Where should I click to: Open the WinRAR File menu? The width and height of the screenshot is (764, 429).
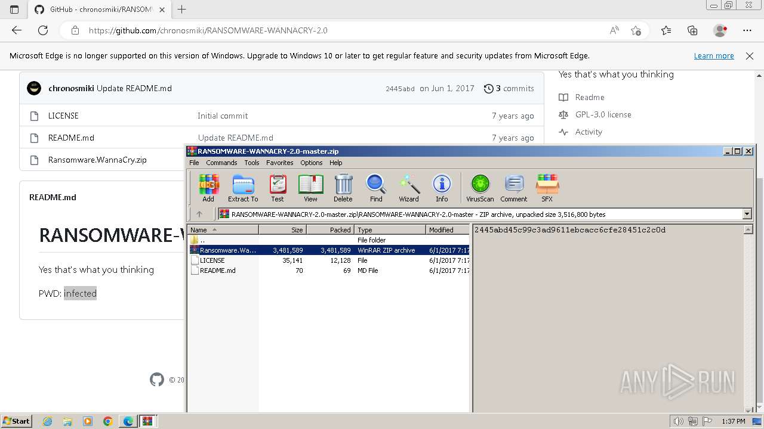click(x=194, y=163)
